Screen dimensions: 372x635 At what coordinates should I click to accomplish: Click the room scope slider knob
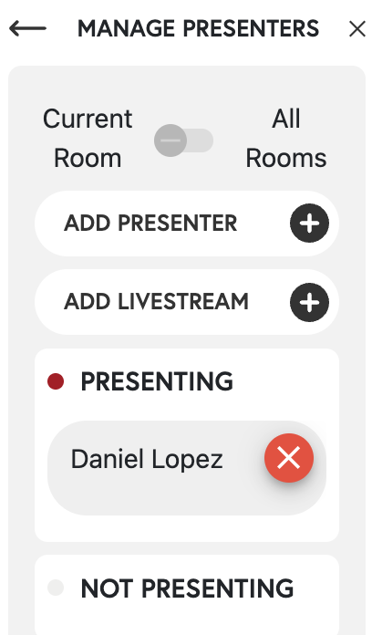point(170,141)
